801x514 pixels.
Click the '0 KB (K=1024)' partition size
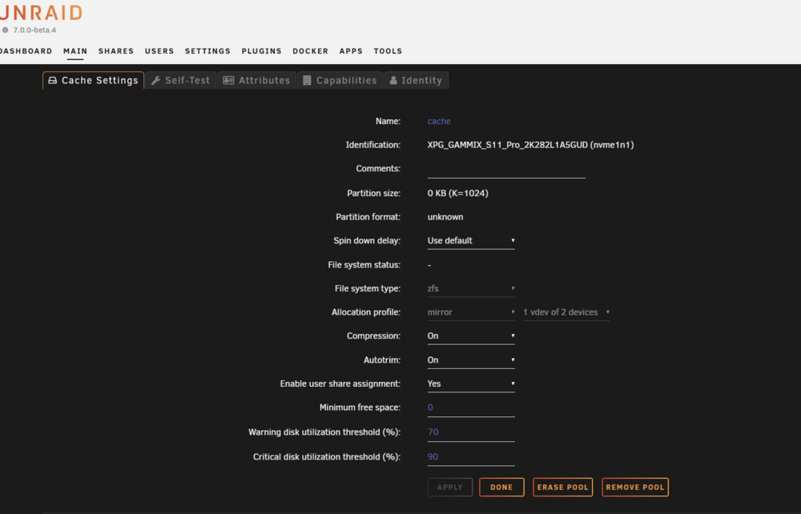pos(457,193)
